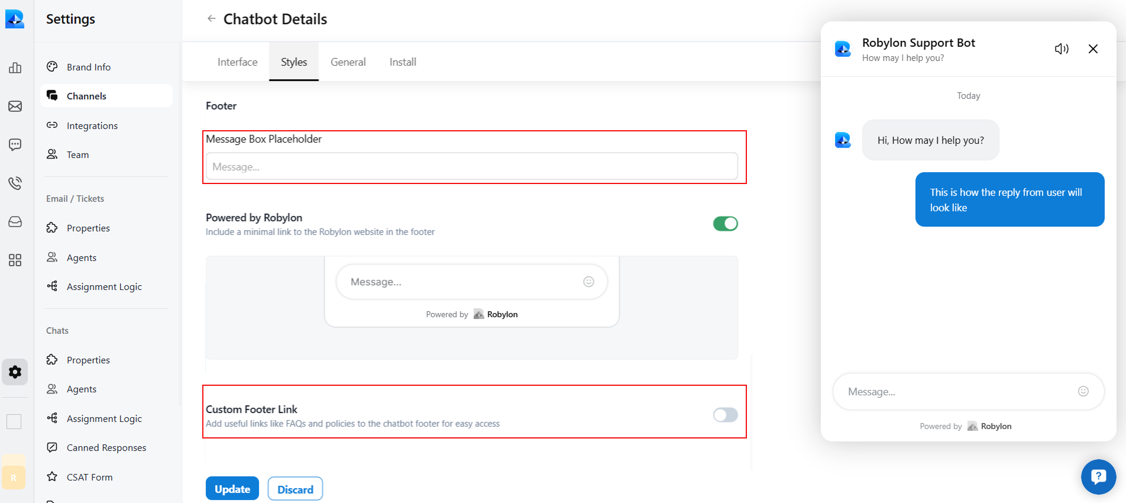Click the empty square sidebar icon

[x=14, y=421]
